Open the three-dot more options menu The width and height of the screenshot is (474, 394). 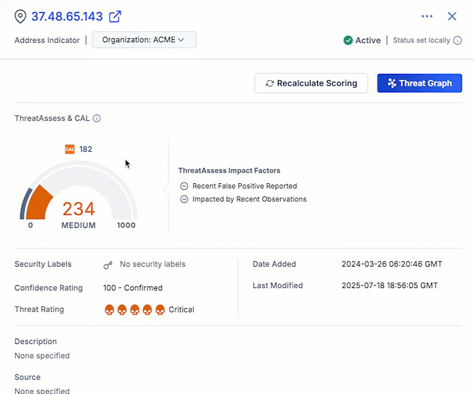(427, 16)
